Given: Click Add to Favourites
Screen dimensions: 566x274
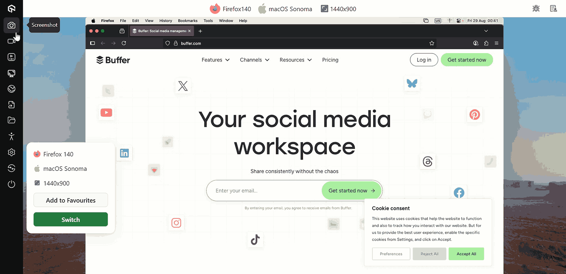Looking at the screenshot, I should (71, 200).
